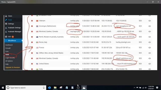The image size is (161, 90).
Task: Select the Wordfence menu item
Action: tap(13, 40)
